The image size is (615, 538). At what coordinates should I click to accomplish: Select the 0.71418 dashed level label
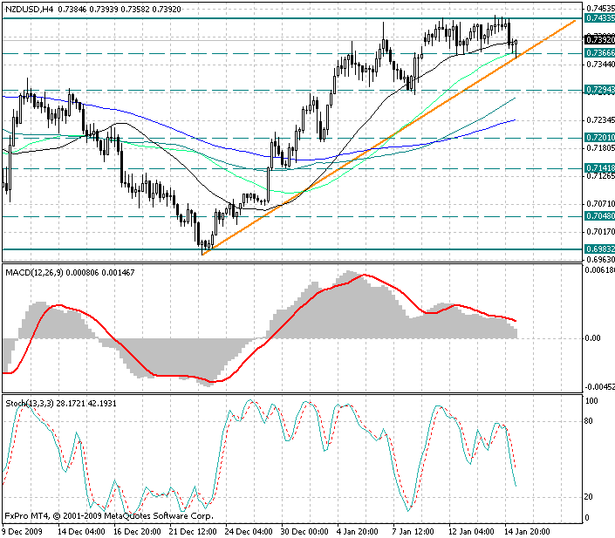point(598,168)
